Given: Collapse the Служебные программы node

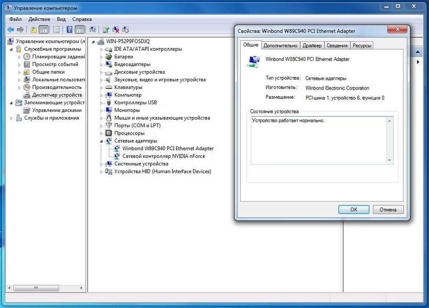Looking at the screenshot, I should pos(11,50).
